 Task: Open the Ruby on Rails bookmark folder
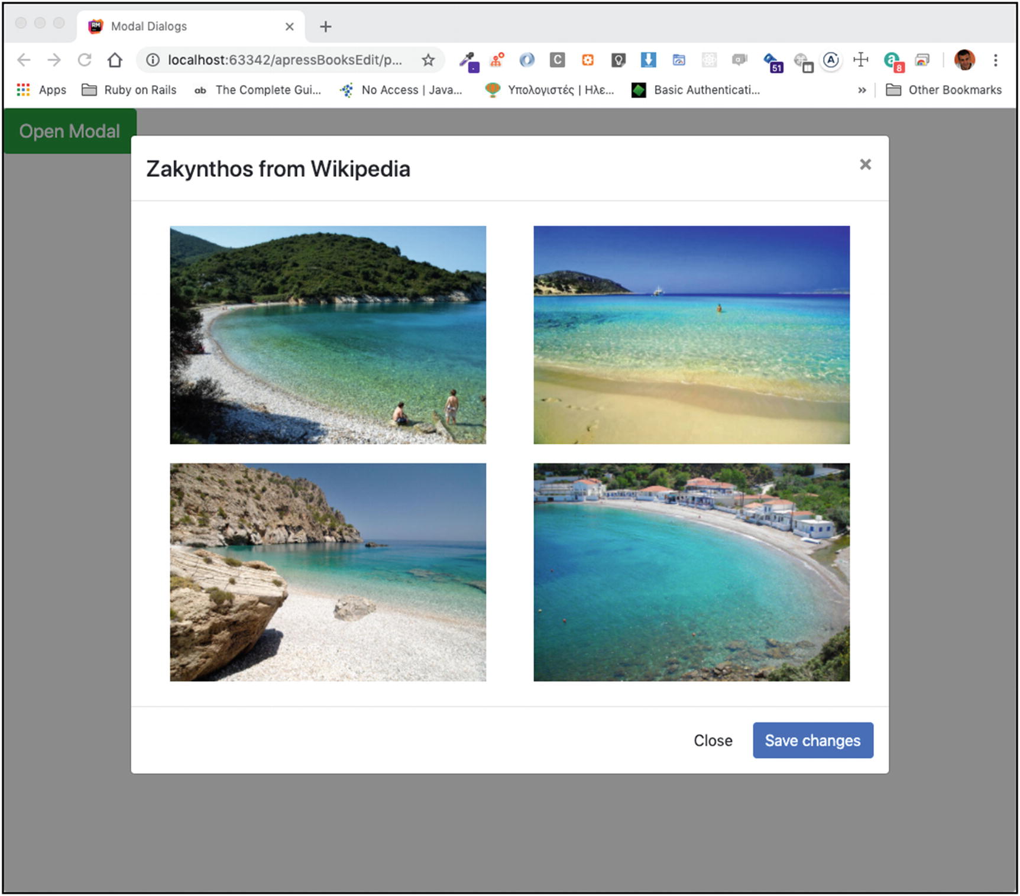(x=129, y=90)
